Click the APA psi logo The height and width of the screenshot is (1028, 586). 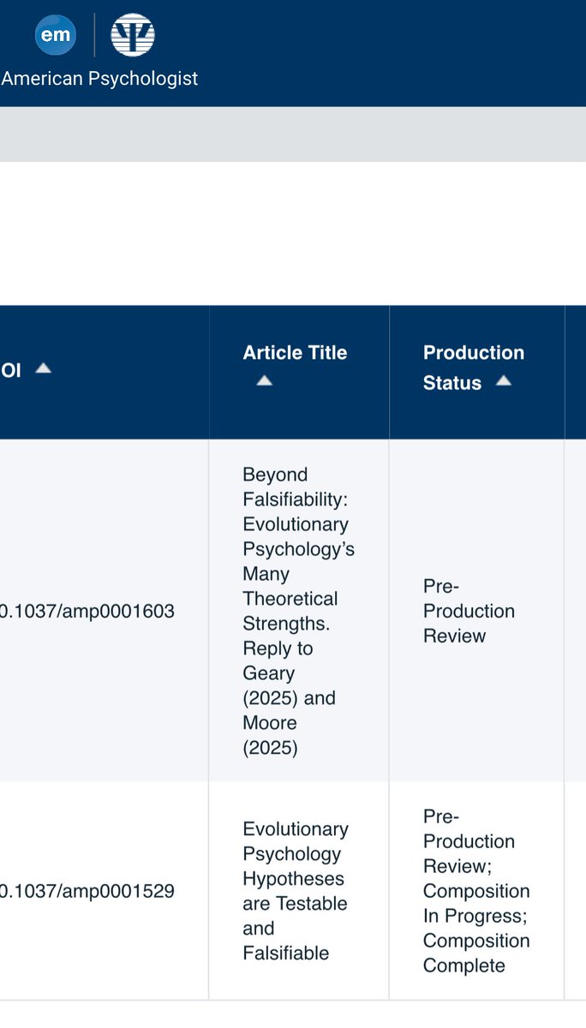coord(133,35)
